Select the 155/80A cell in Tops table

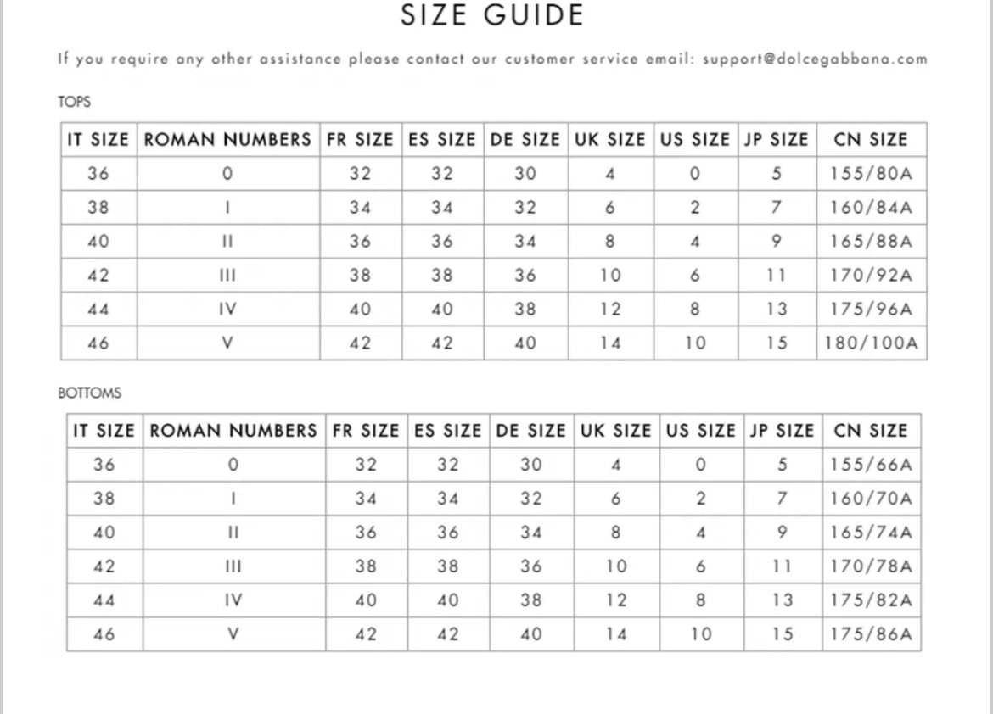(871, 174)
